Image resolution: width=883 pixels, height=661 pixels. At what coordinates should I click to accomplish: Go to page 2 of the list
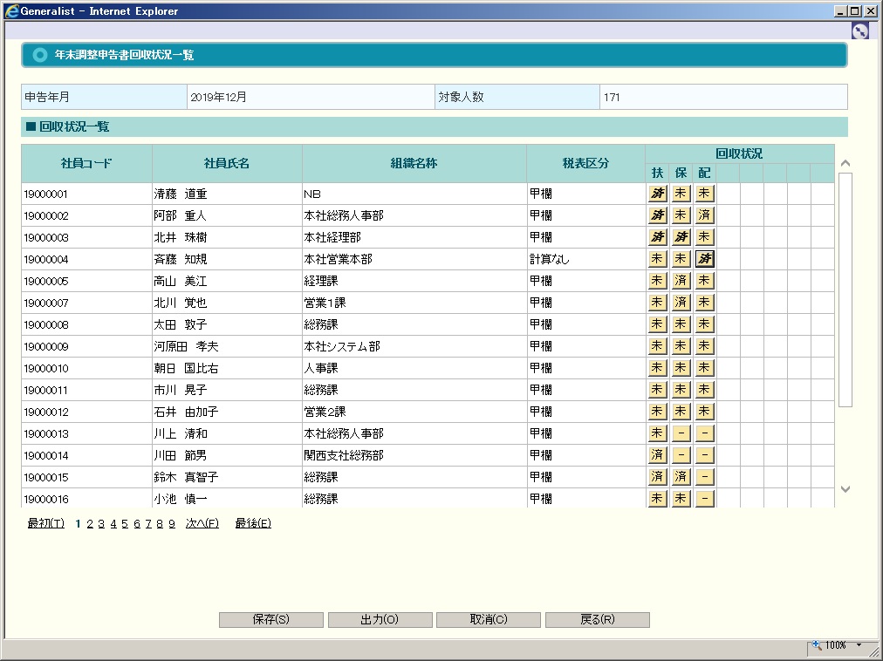click(89, 523)
